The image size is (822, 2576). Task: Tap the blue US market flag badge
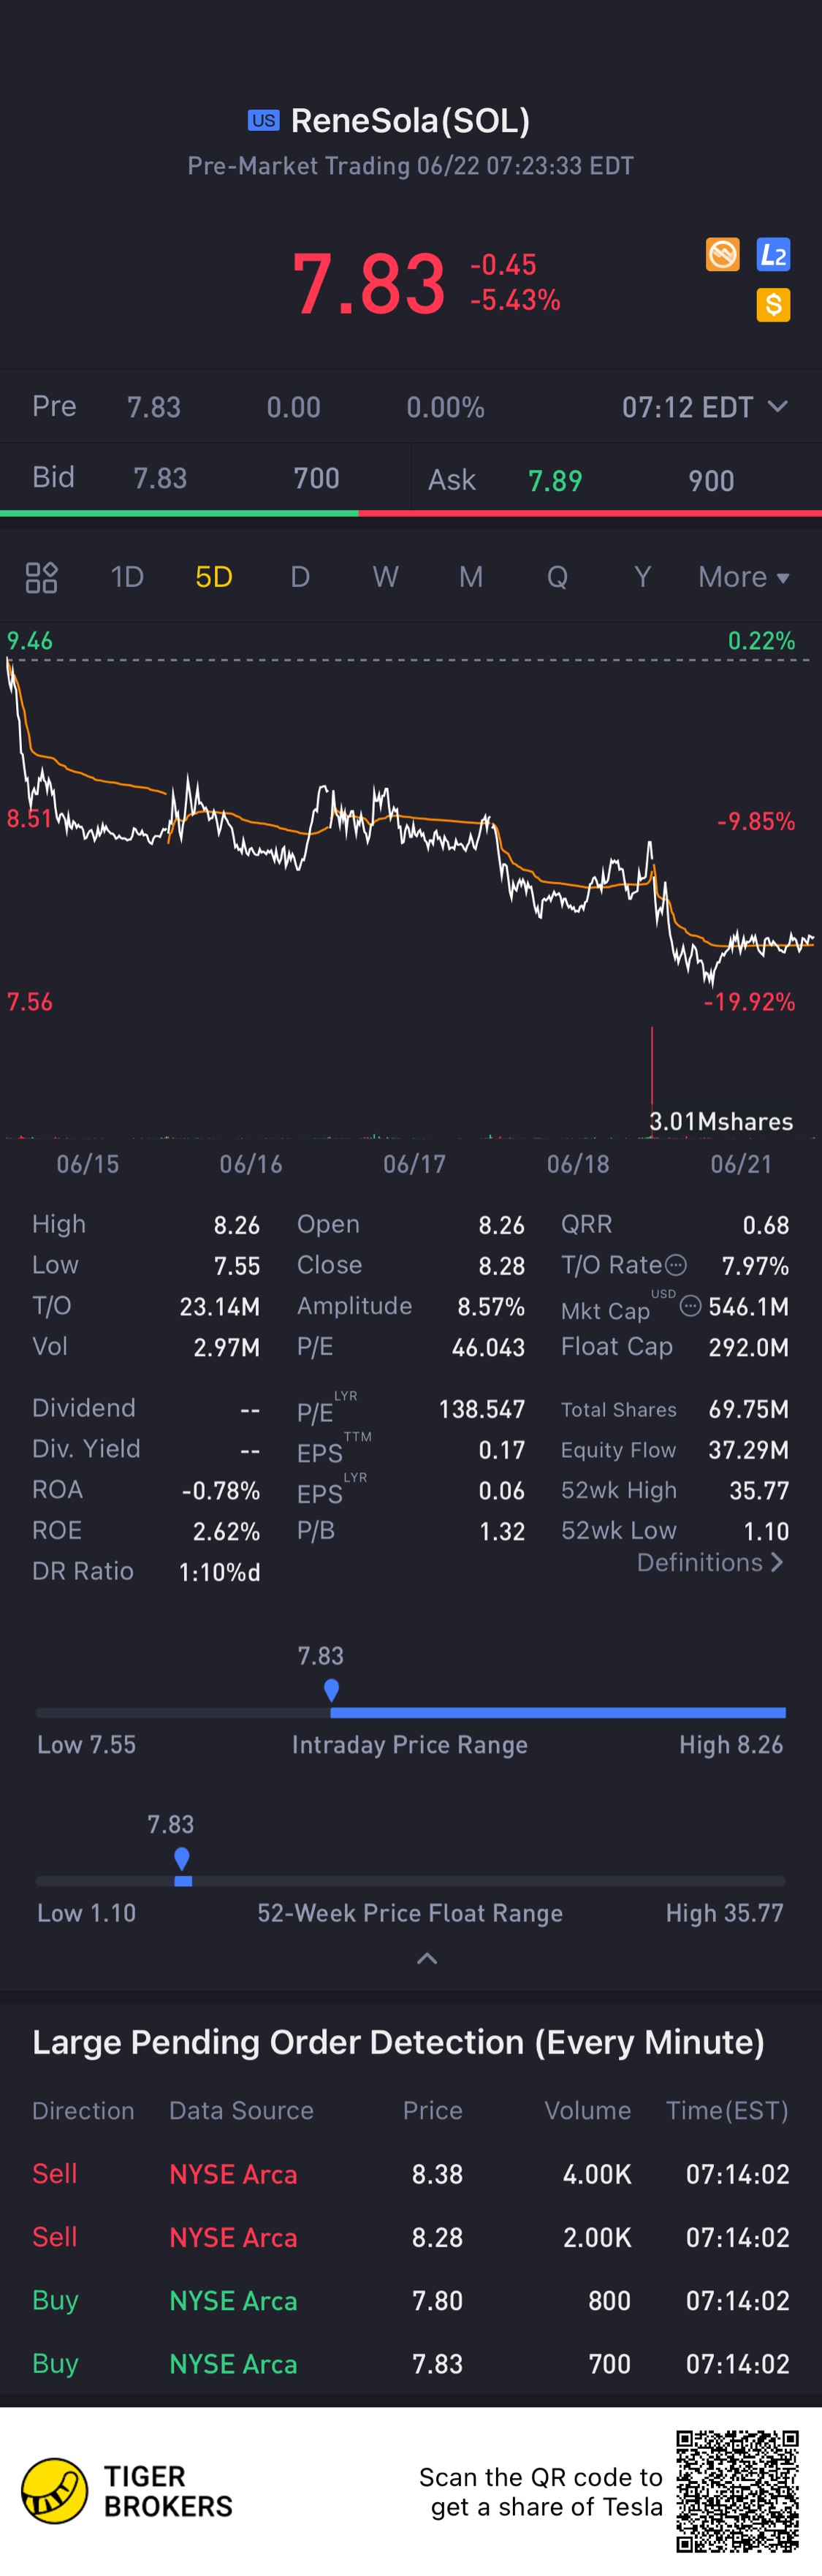264,120
